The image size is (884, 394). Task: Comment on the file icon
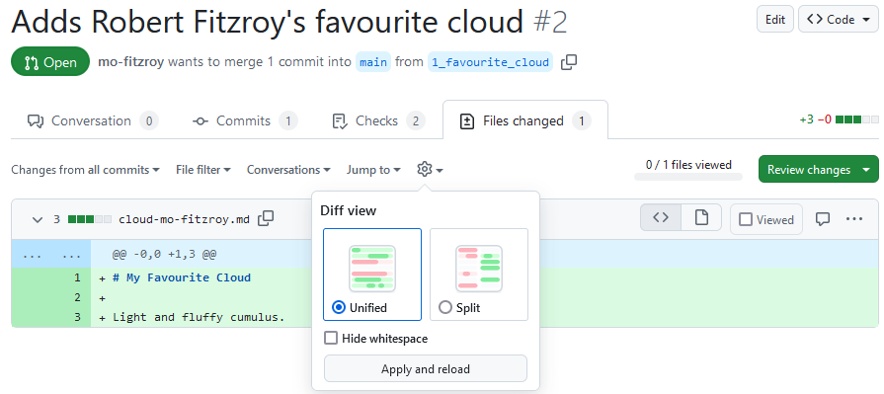point(823,219)
